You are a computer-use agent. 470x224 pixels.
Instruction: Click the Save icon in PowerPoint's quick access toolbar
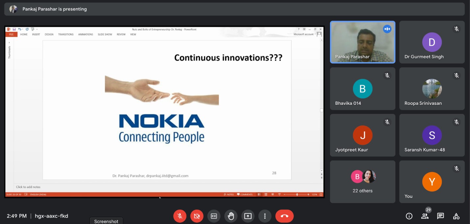[x=14, y=29]
